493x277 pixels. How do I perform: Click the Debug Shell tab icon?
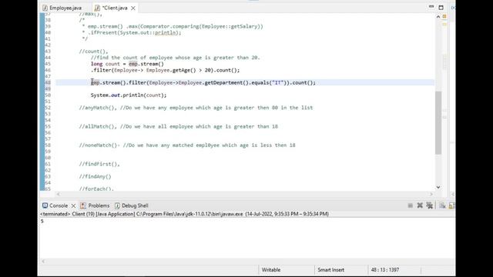click(x=117, y=205)
